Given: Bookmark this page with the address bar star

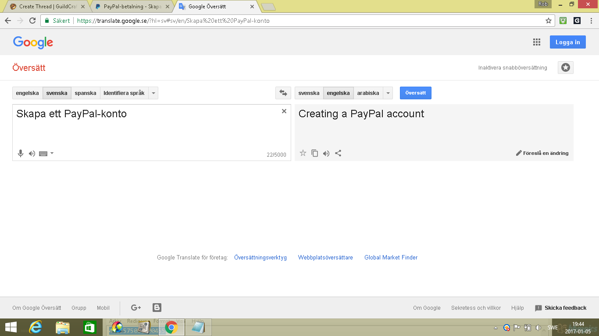Looking at the screenshot, I should [x=548, y=21].
